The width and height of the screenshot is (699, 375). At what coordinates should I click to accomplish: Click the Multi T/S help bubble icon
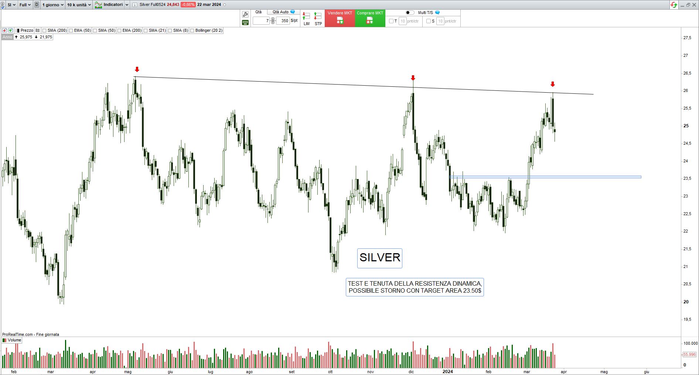click(437, 13)
